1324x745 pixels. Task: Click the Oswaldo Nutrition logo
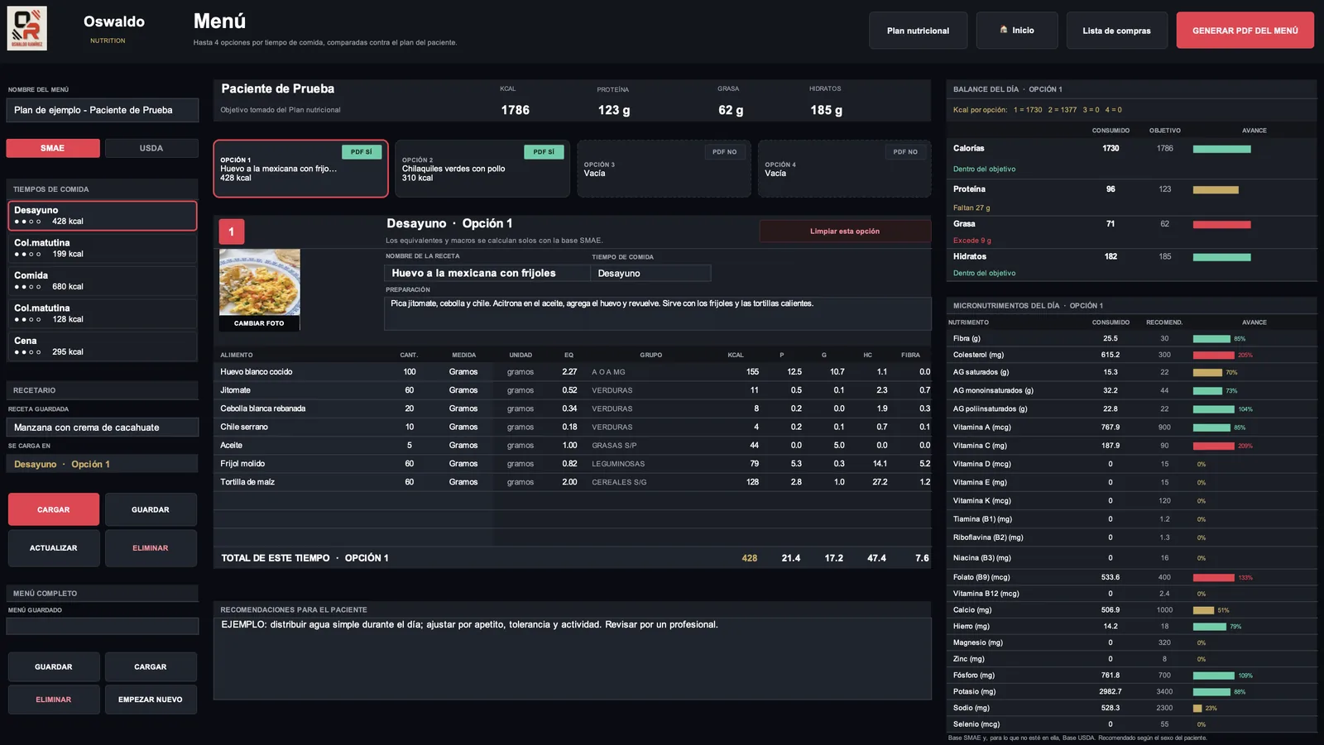(x=27, y=28)
